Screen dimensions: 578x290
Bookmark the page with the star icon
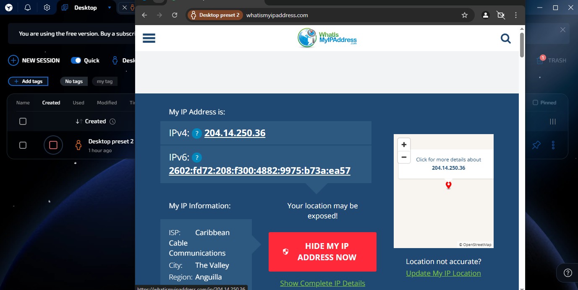pyautogui.click(x=464, y=15)
